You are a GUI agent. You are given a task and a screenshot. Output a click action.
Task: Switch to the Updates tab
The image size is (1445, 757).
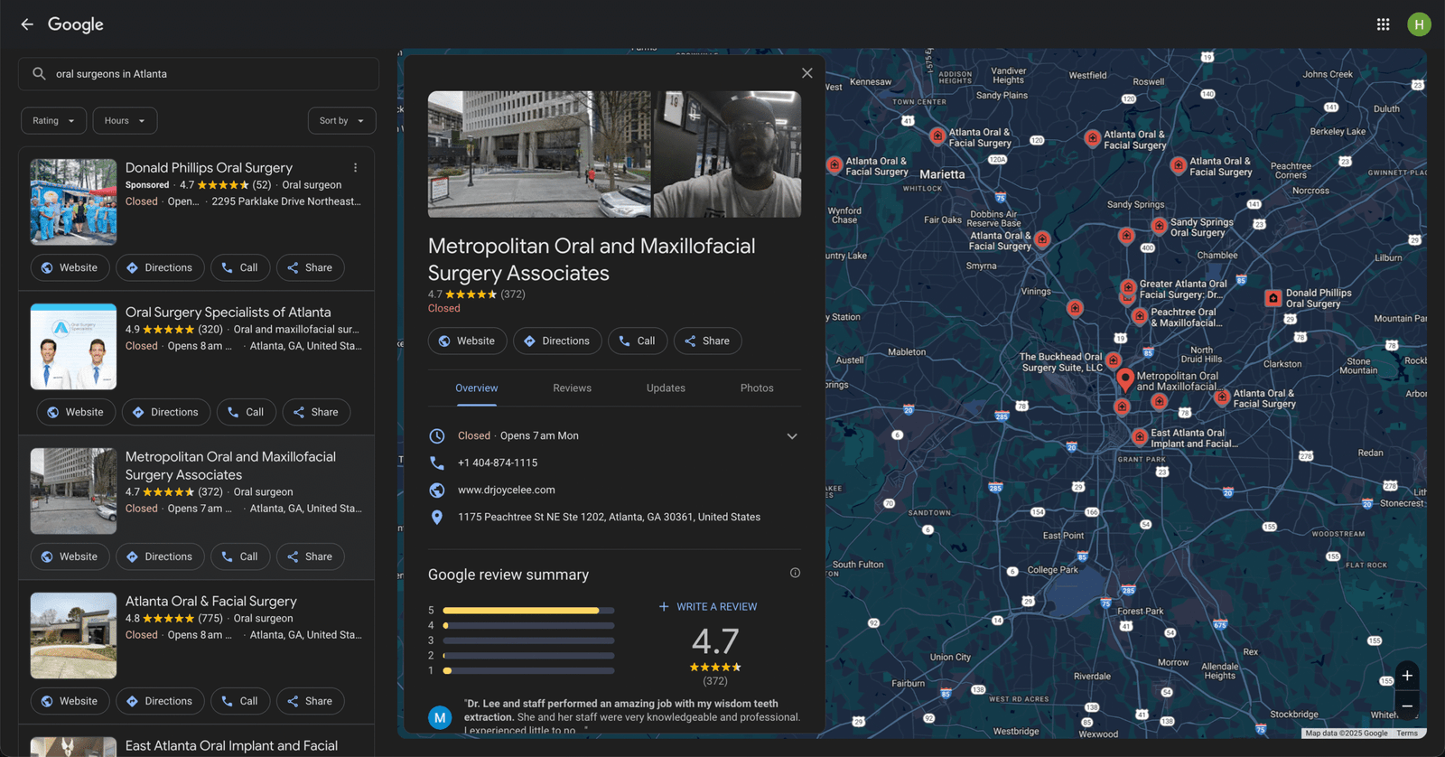666,388
